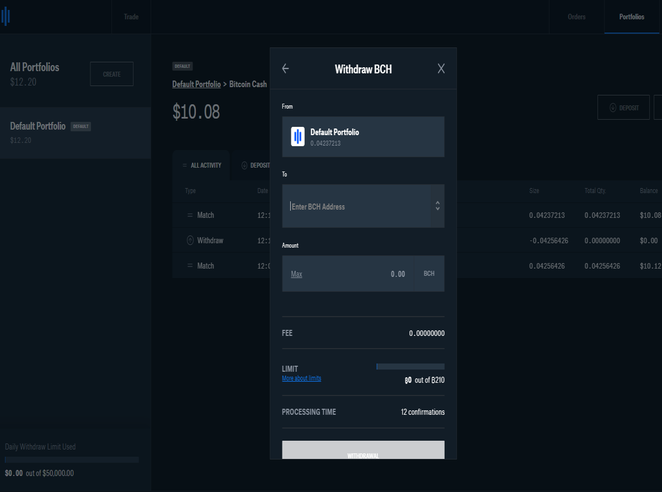Open the More about limits link
Screen dimensions: 662x492
(x=301, y=378)
